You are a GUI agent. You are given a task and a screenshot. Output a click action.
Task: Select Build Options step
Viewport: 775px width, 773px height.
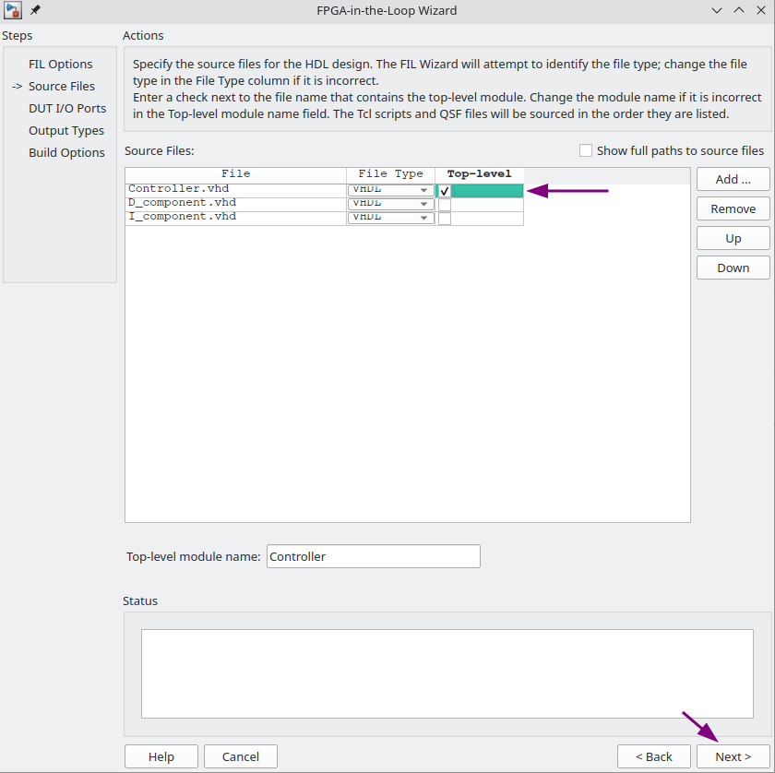tap(66, 153)
